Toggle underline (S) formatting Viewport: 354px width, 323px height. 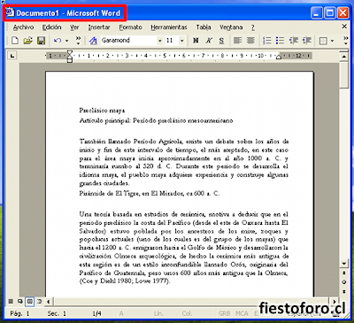(221, 41)
